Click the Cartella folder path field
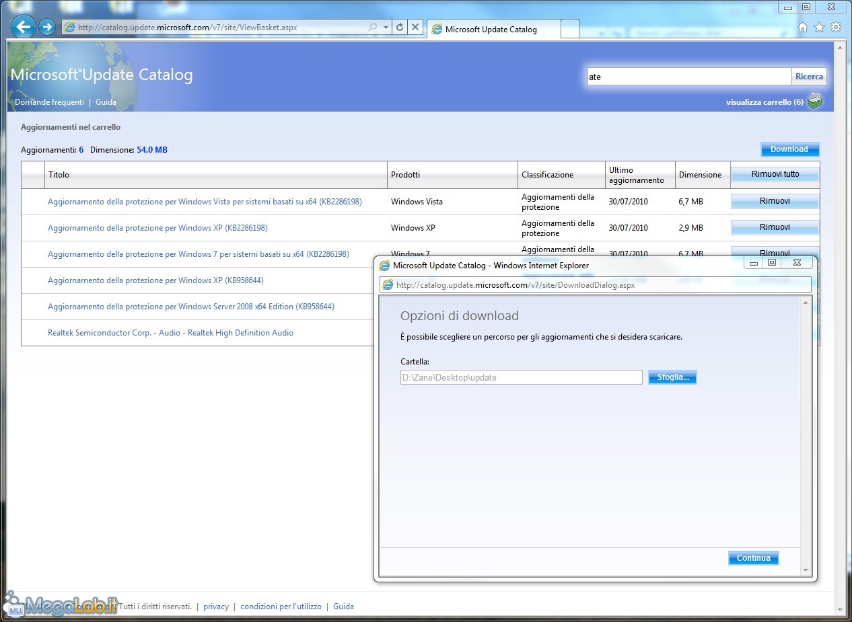This screenshot has height=622, width=852. (x=521, y=378)
